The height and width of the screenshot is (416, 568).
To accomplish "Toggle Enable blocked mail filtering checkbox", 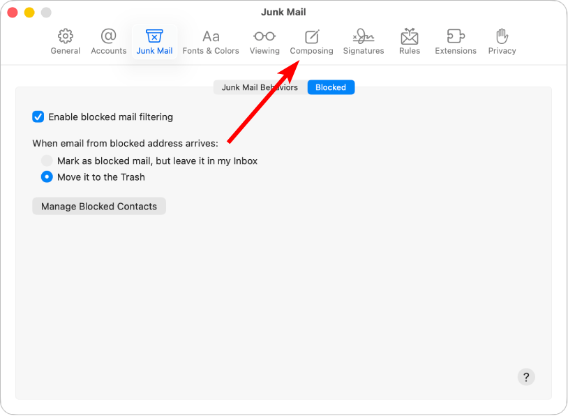I will pyautogui.click(x=38, y=117).
